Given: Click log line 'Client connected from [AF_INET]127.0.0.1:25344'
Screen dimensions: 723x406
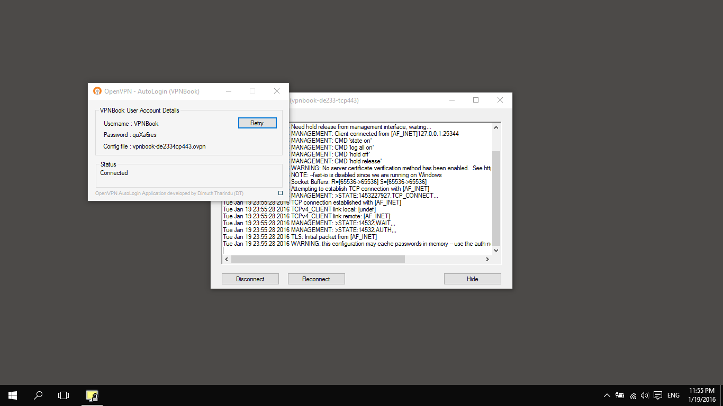Looking at the screenshot, I should (x=375, y=134).
